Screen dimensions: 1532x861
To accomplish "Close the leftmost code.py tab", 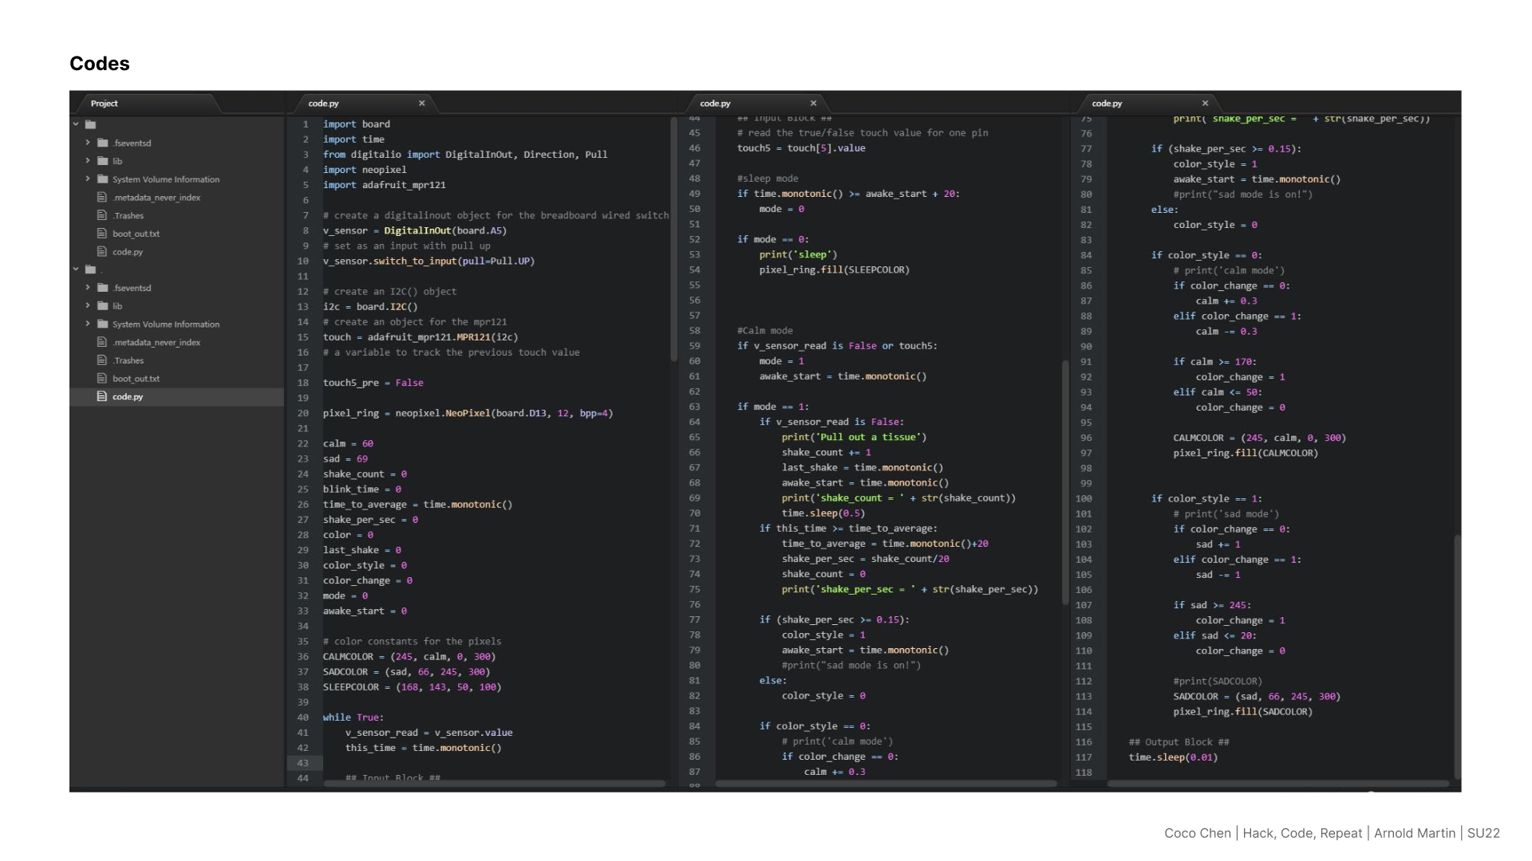I will [x=422, y=104].
